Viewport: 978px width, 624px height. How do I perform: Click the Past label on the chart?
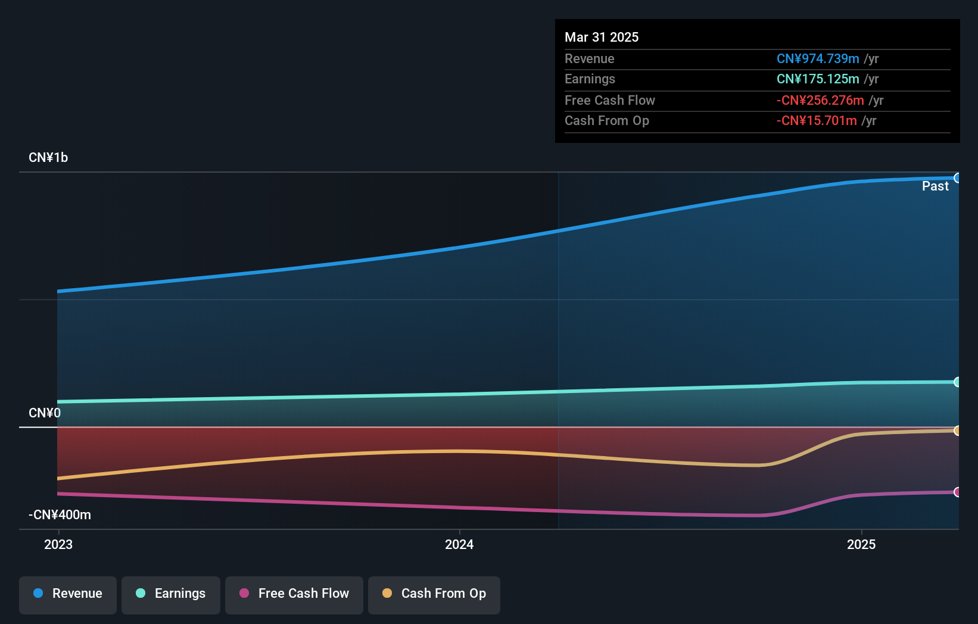click(935, 186)
